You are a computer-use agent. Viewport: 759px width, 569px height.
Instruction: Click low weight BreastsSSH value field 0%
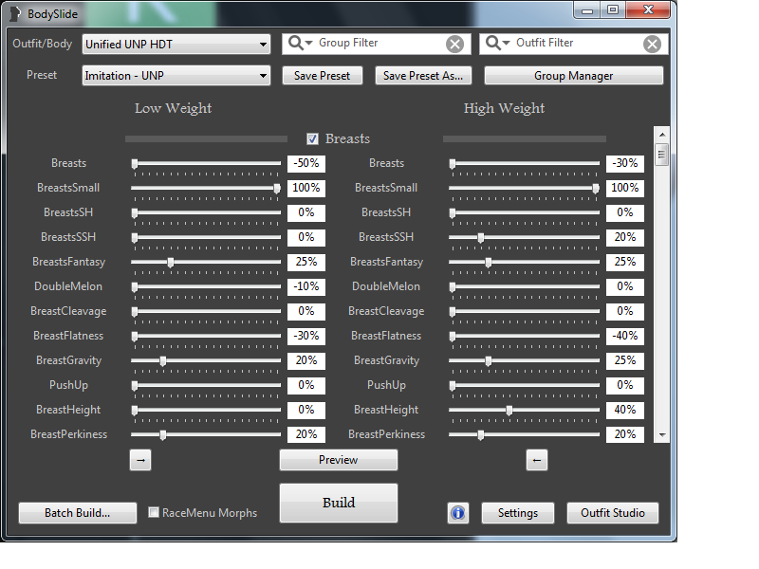[x=306, y=238]
